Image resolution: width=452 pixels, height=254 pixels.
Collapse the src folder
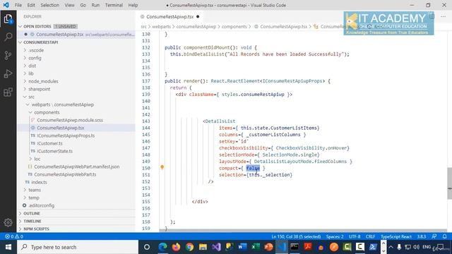pyautogui.click(x=31, y=97)
